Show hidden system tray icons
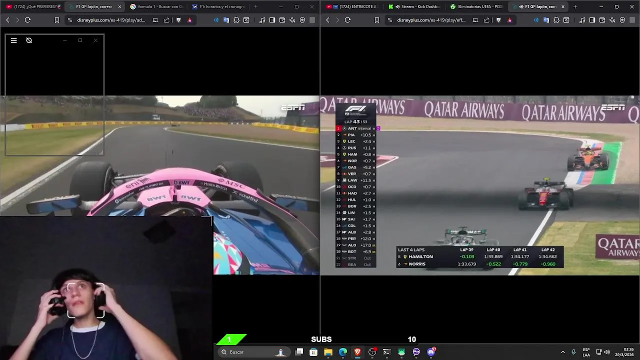The width and height of the screenshot is (640, 360). pos(562,352)
